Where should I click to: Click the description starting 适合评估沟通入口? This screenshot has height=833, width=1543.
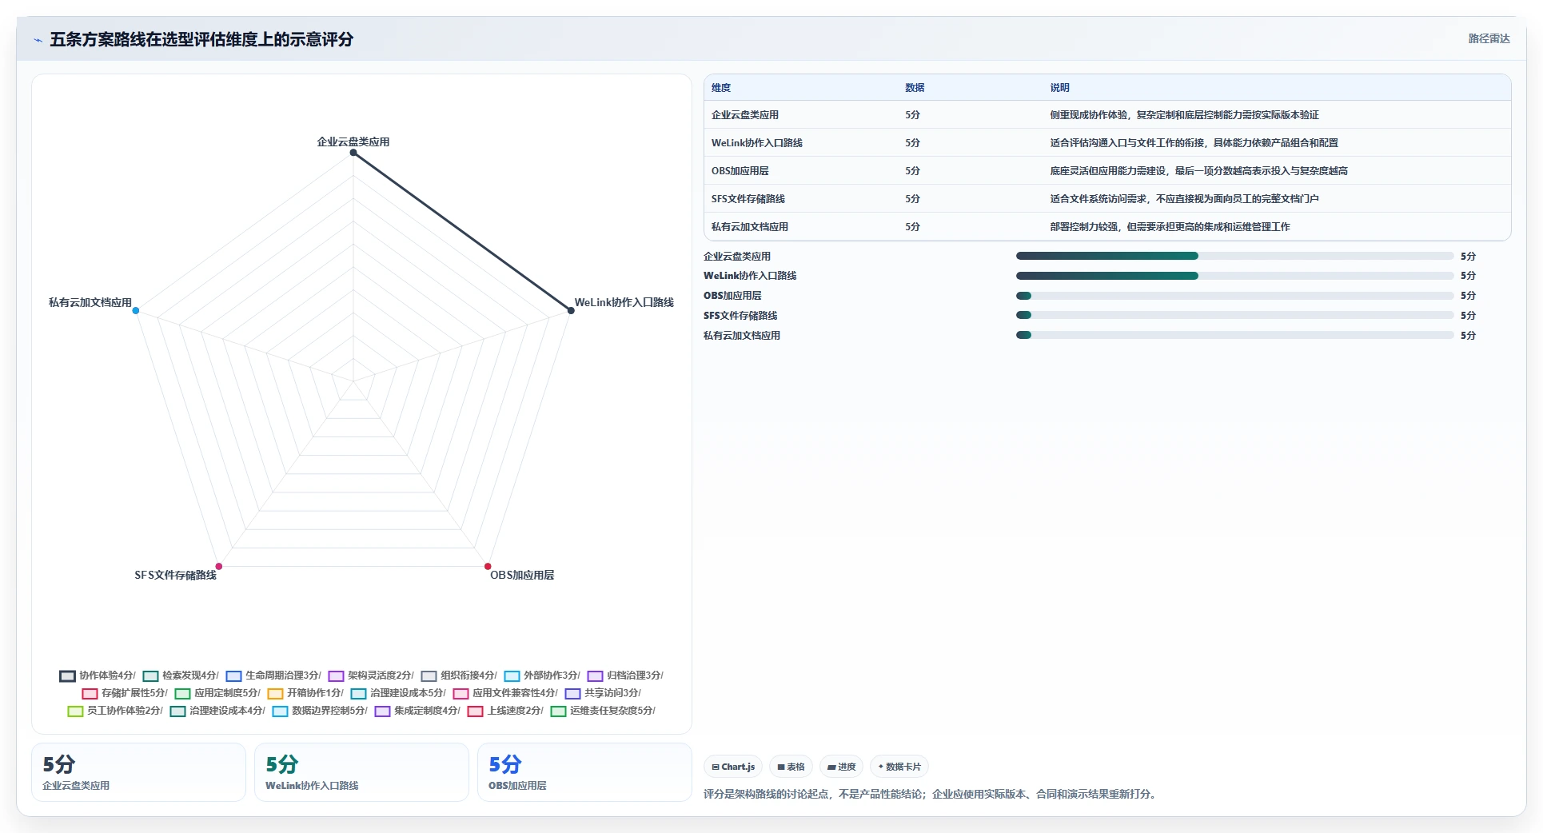pyautogui.click(x=1194, y=143)
